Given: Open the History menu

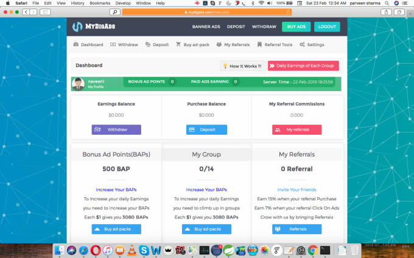Looking at the screenshot, I should coord(77,3).
